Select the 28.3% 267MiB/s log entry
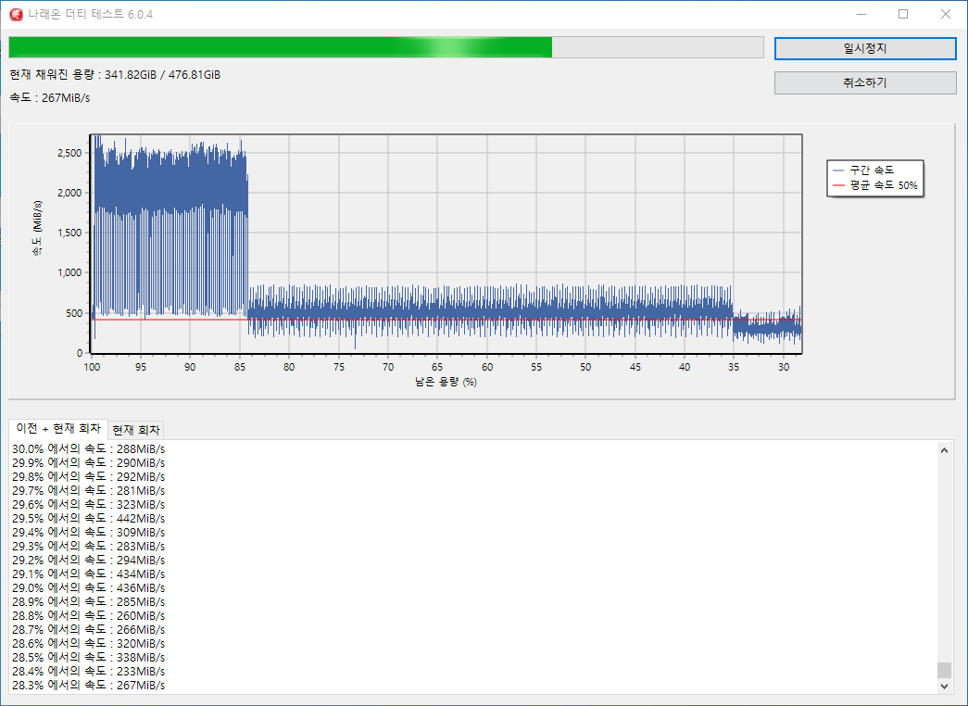 click(89, 685)
